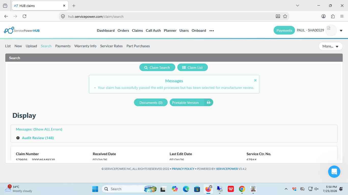348x195 pixels.
Task: Click the printer icon on Printable Version
Action: click(x=208, y=103)
